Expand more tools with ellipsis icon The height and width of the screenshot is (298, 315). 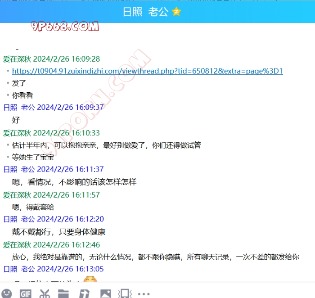tap(144, 293)
